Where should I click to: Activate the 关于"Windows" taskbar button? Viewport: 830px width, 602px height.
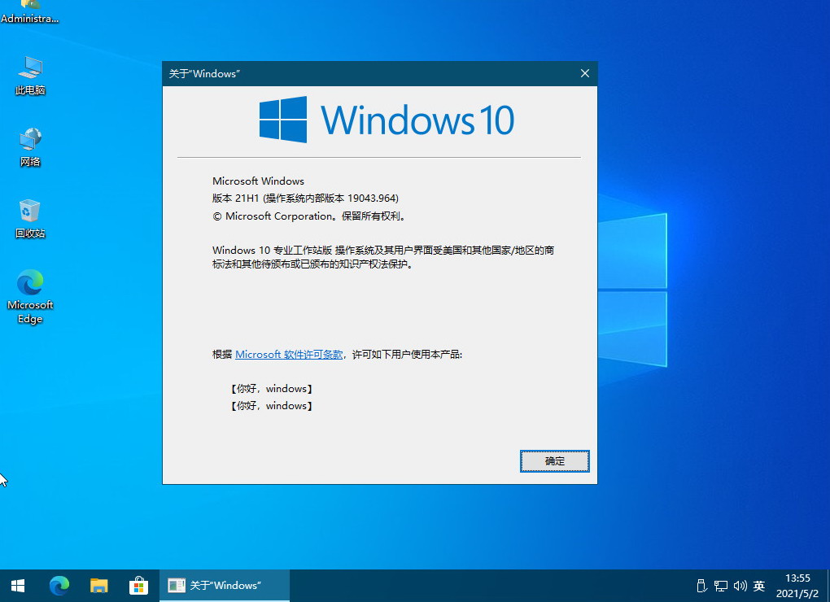click(225, 586)
